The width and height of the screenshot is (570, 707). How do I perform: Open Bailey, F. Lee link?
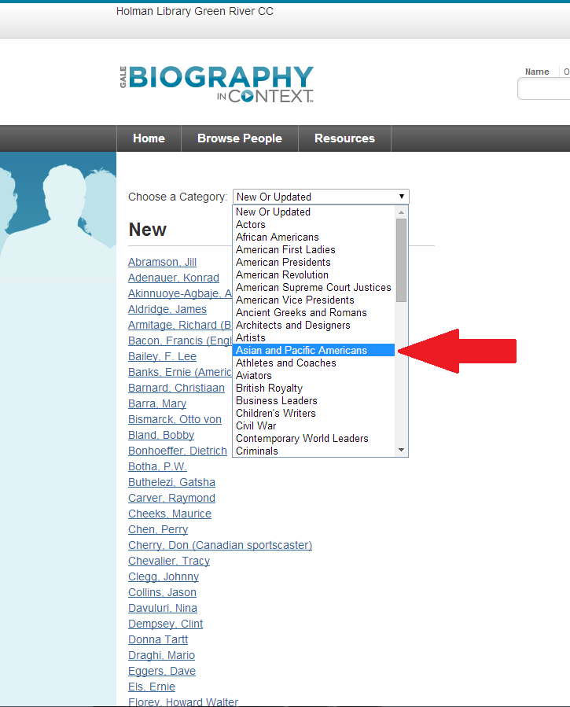pyautogui.click(x=162, y=357)
